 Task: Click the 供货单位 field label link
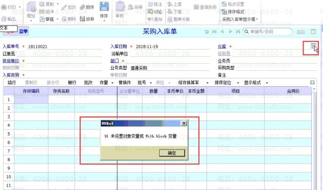[11, 61]
